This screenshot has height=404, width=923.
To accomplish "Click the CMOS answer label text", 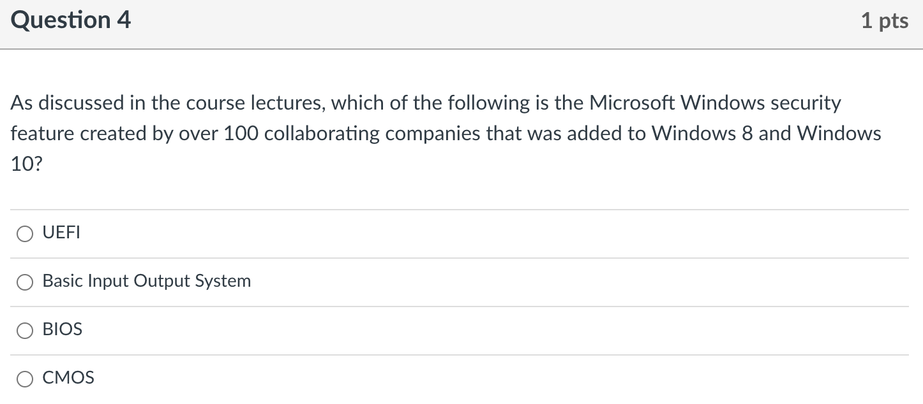I will (68, 378).
